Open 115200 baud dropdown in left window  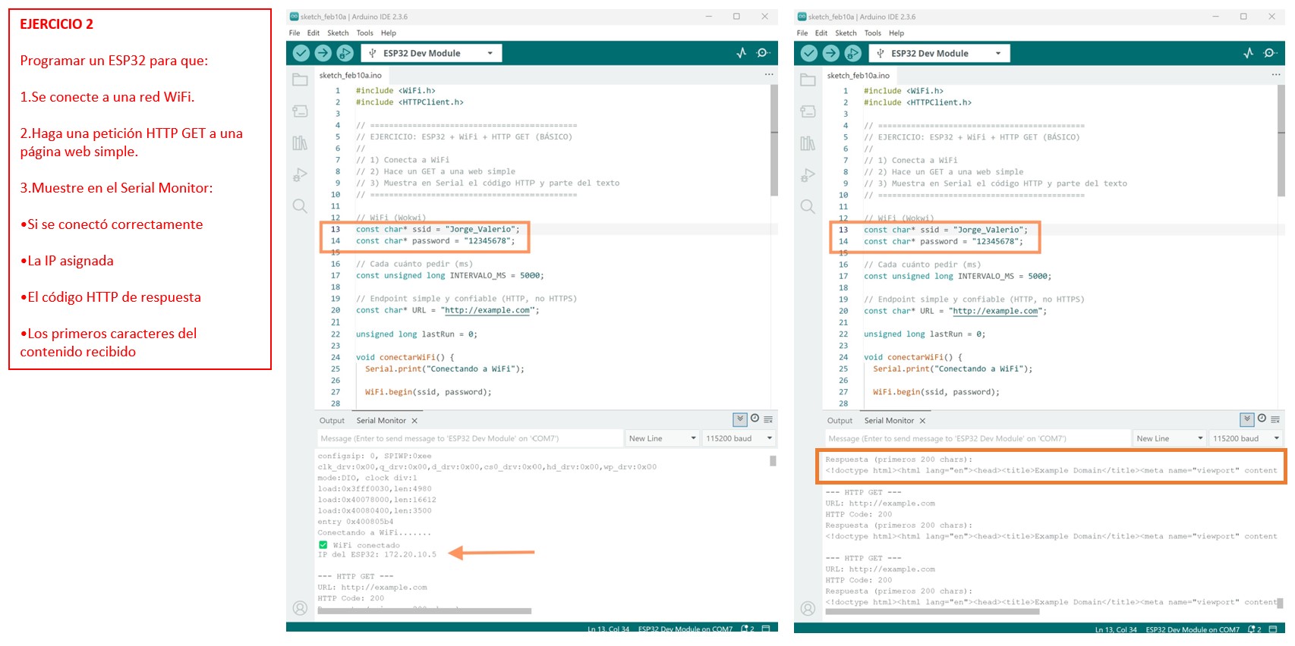click(x=739, y=438)
